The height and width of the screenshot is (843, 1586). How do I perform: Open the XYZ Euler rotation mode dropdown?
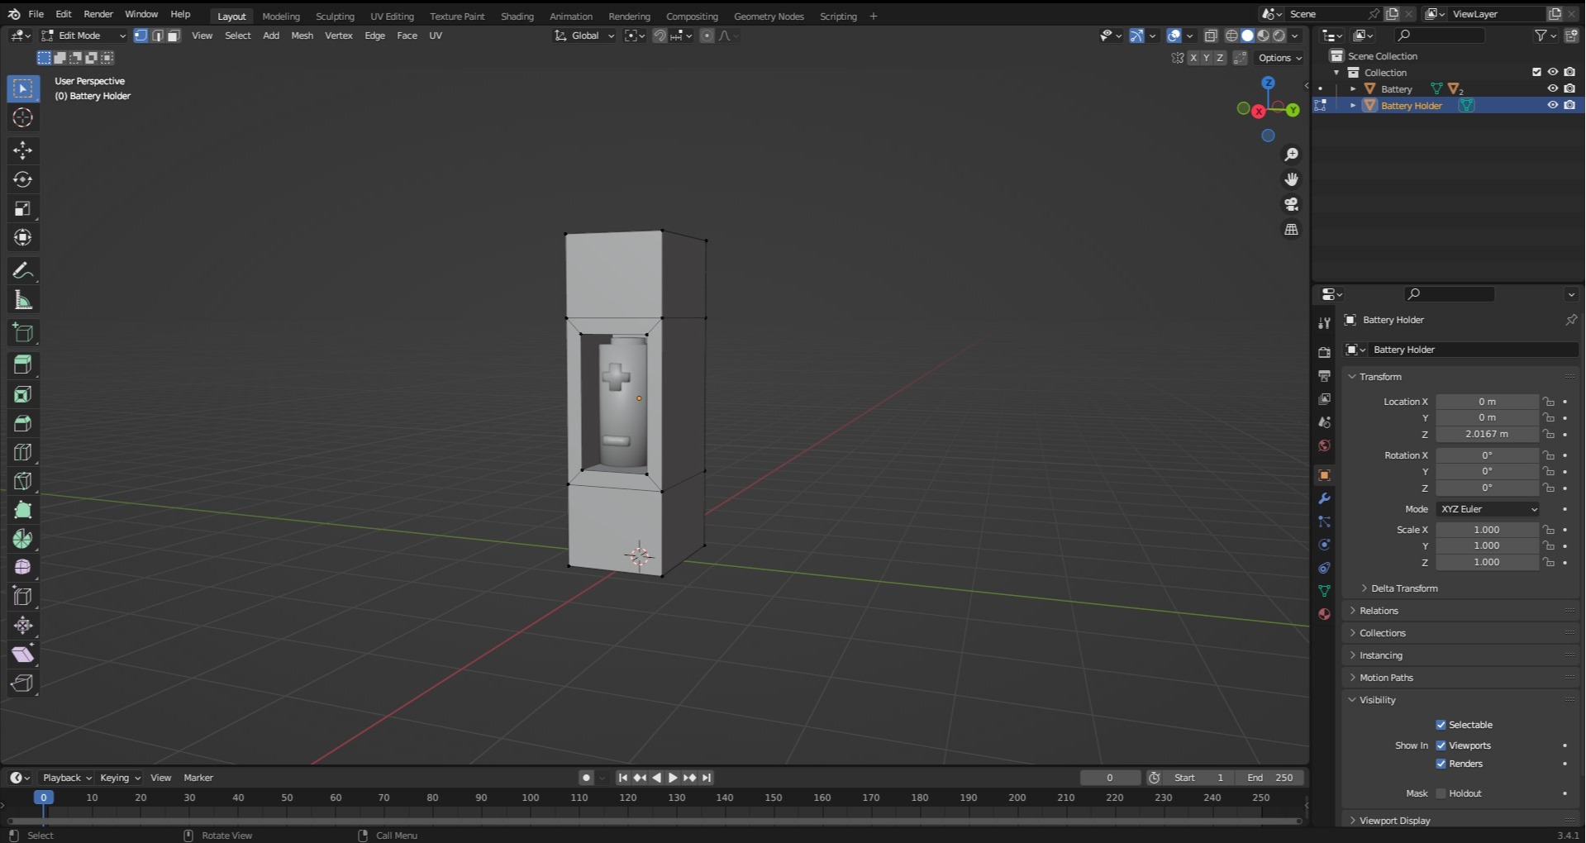tap(1488, 509)
